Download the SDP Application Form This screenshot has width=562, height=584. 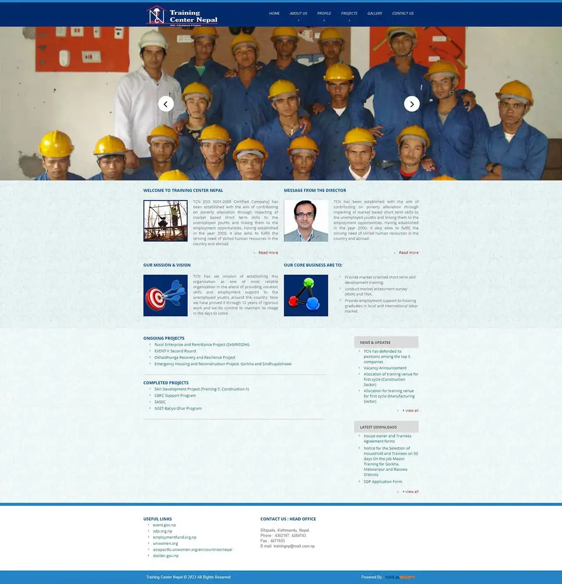(x=383, y=482)
